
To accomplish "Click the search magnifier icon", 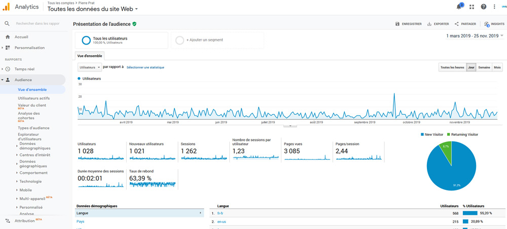I will (7, 24).
